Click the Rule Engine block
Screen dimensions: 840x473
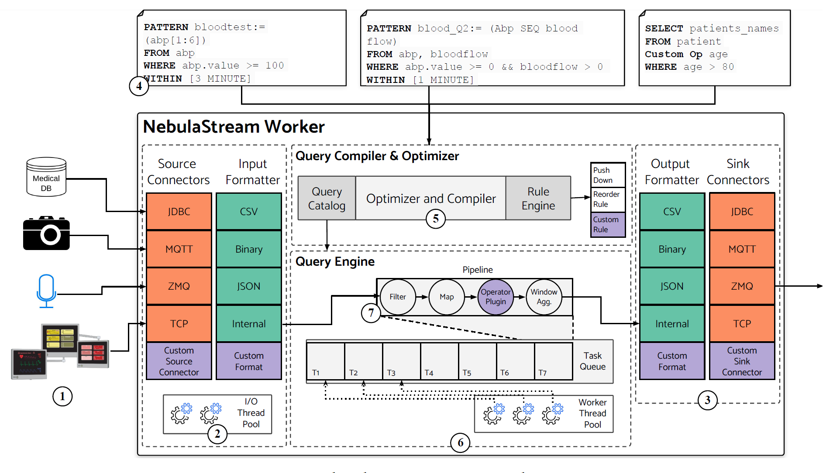(538, 199)
